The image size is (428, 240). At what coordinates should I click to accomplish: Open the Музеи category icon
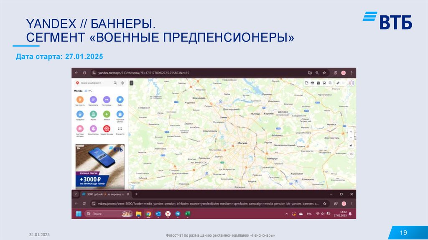pos(93,114)
